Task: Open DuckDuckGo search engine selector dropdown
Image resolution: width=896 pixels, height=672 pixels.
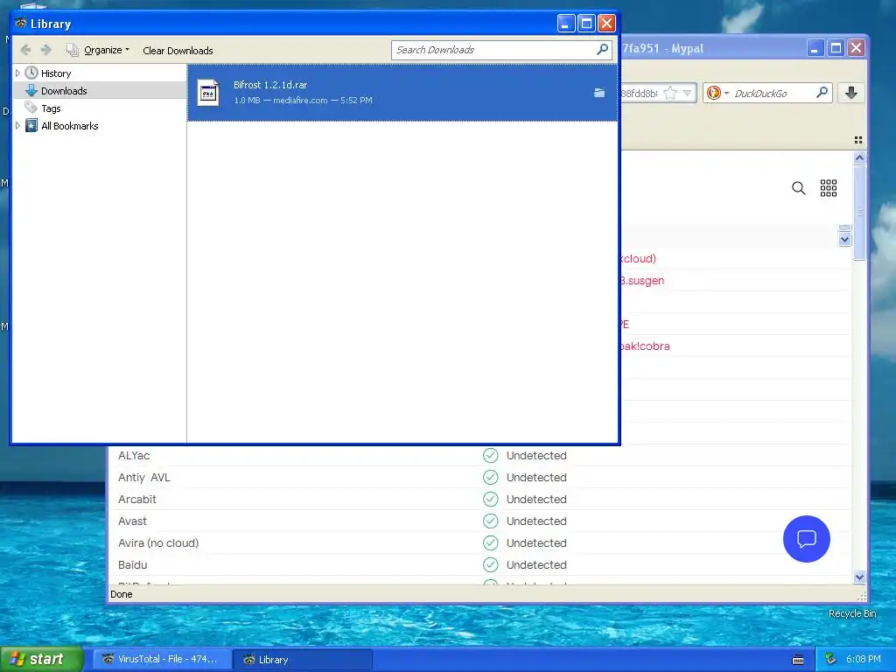Action: [717, 93]
